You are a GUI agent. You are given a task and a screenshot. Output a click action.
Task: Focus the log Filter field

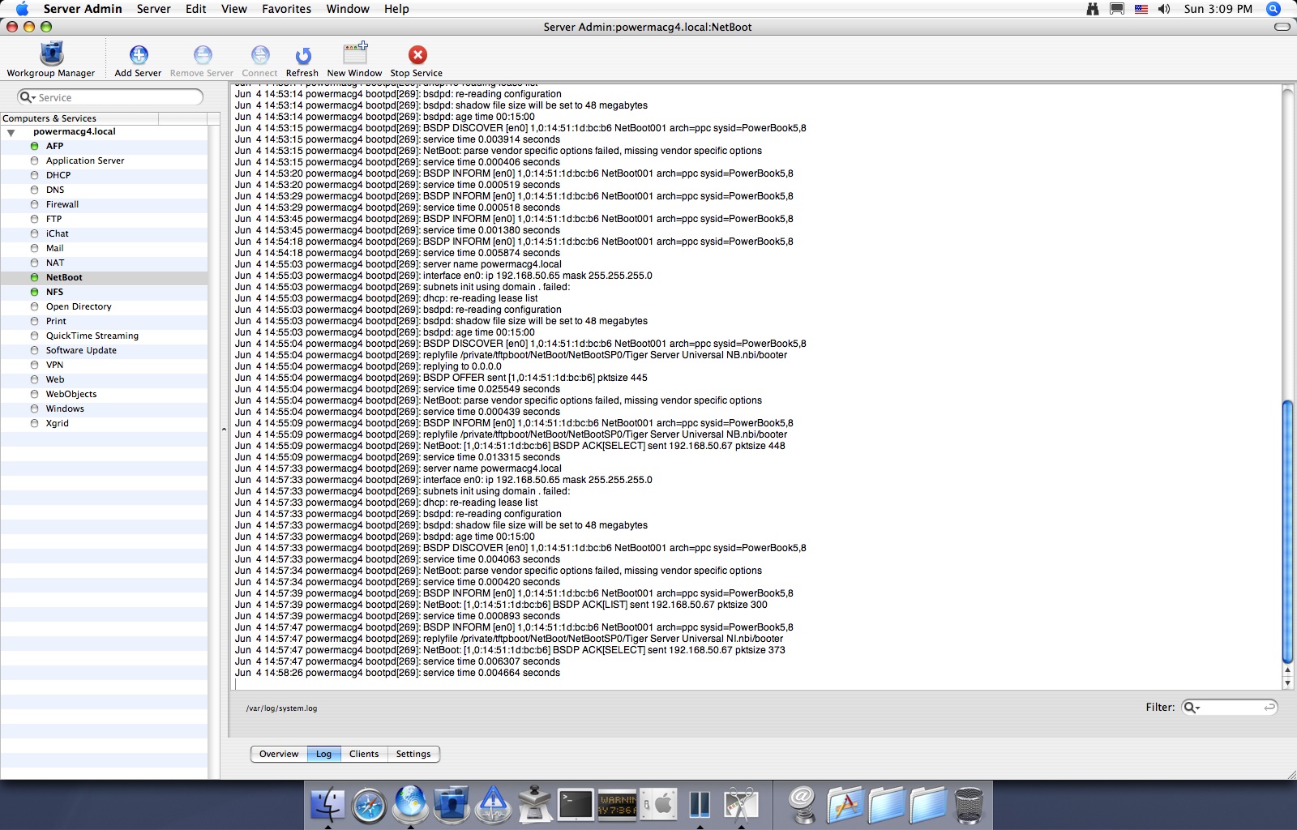[x=1230, y=708]
